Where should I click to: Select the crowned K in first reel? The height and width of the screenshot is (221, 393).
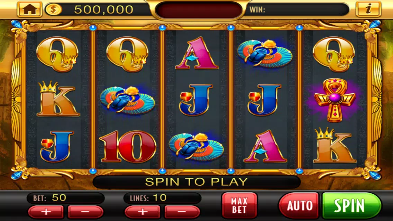point(58,99)
